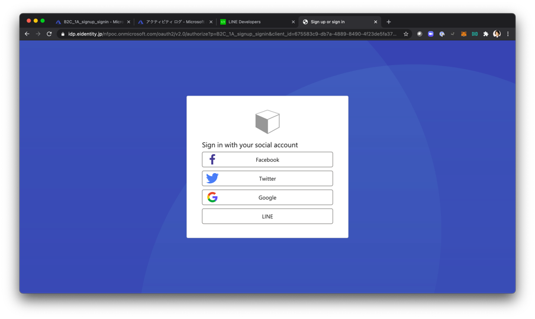The height and width of the screenshot is (319, 535).
Task: Click 'Sign in with your social account' heading
Action: [x=250, y=145]
